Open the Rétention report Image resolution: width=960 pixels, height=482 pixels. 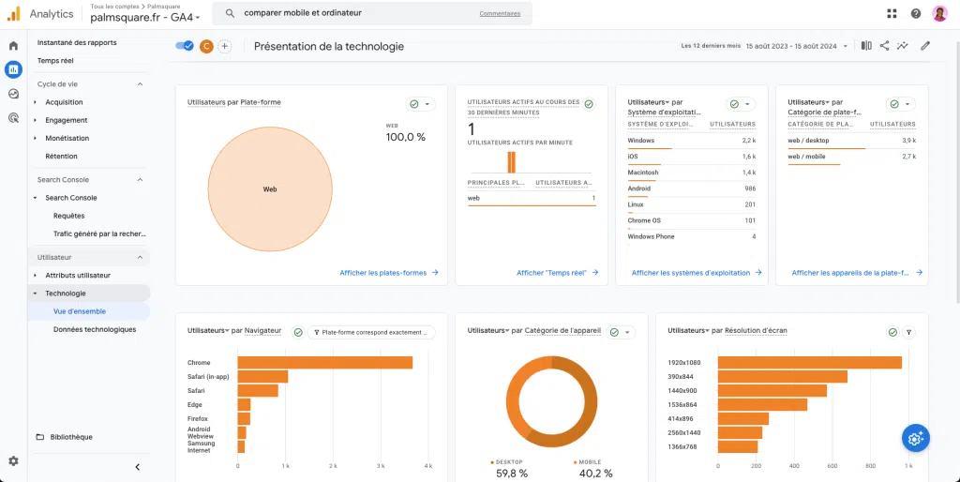pyautogui.click(x=61, y=157)
